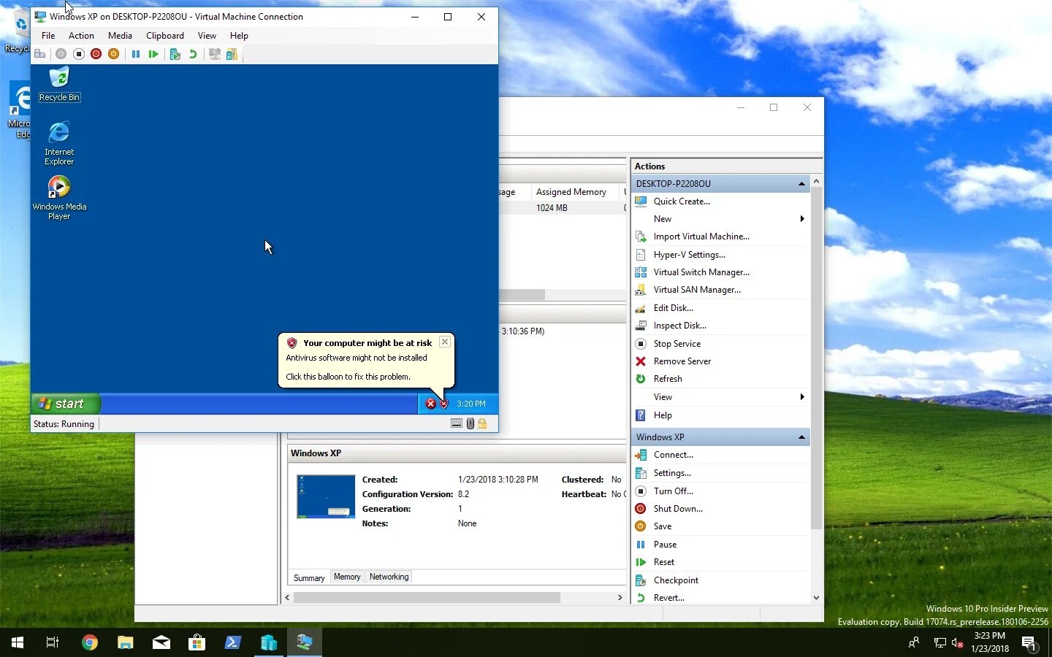This screenshot has height=657, width=1052.
Task: Collapse the DESKTOP-P2208OU actions section
Action: [801, 184]
